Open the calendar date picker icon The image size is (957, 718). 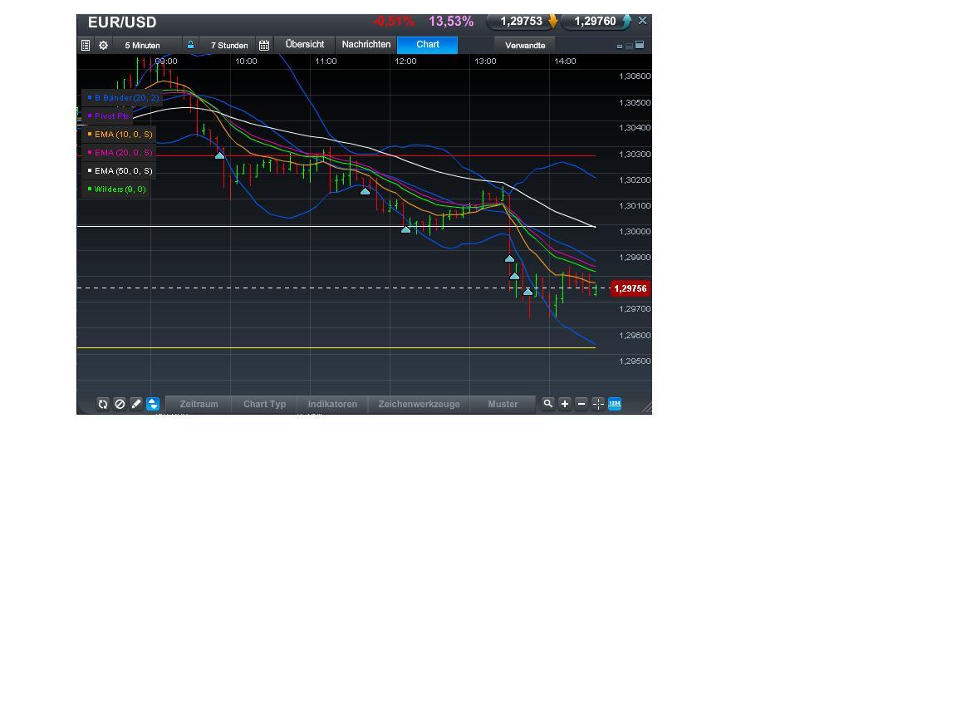tap(264, 45)
